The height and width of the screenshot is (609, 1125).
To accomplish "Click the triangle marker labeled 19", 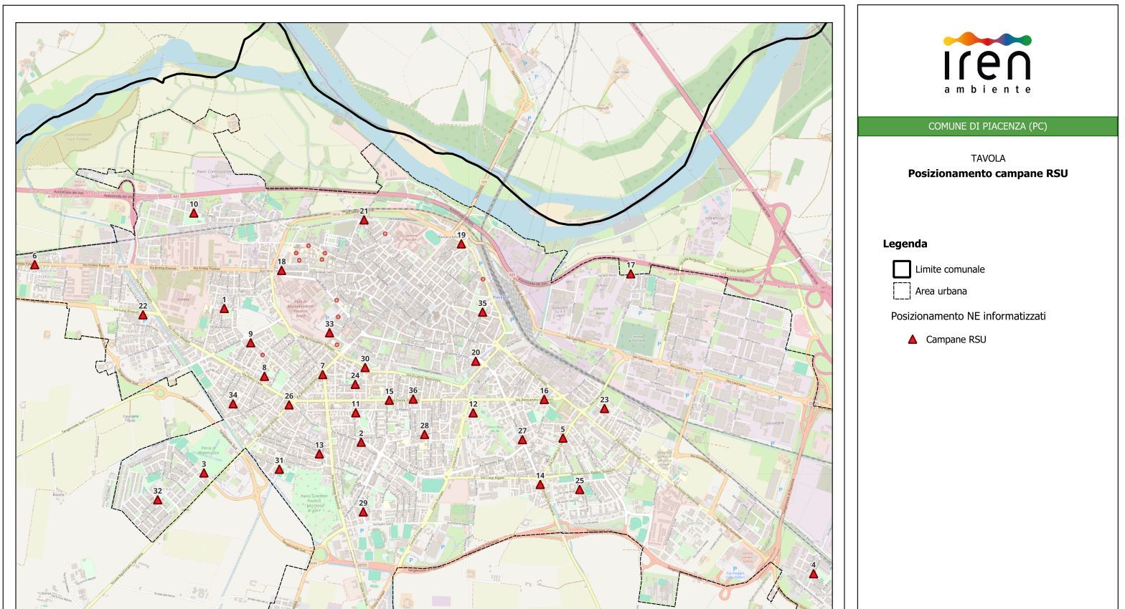I will click(x=461, y=244).
